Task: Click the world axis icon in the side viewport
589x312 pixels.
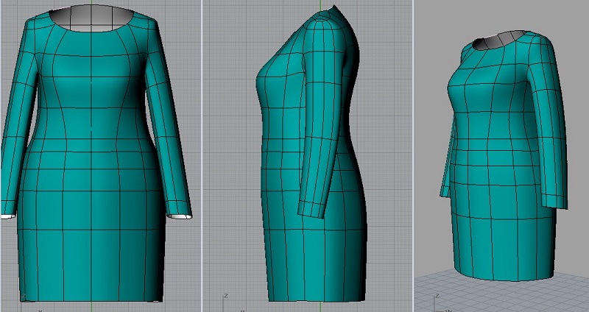Action: click(x=233, y=302)
